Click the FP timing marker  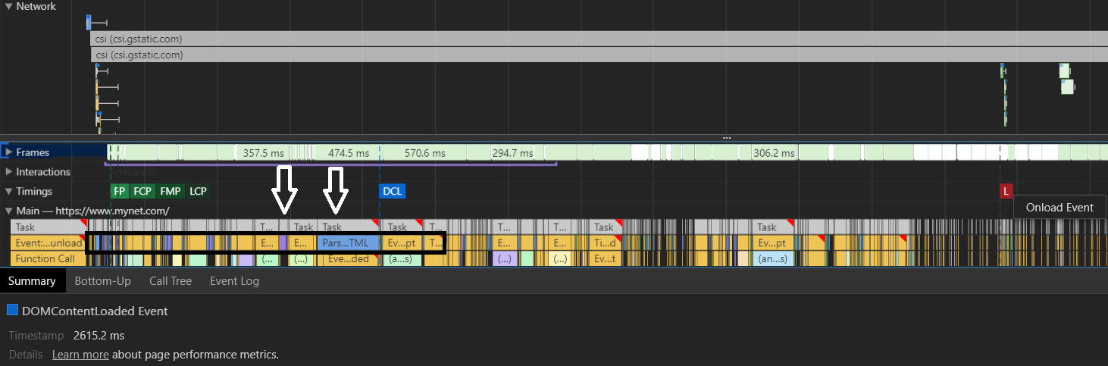(x=119, y=191)
